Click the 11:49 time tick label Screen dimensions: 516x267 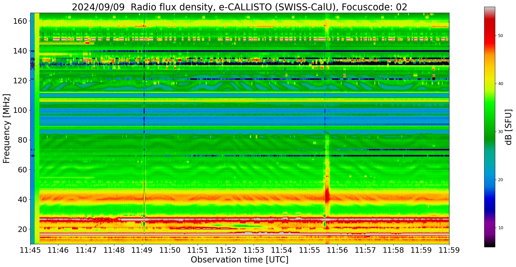[142, 250]
